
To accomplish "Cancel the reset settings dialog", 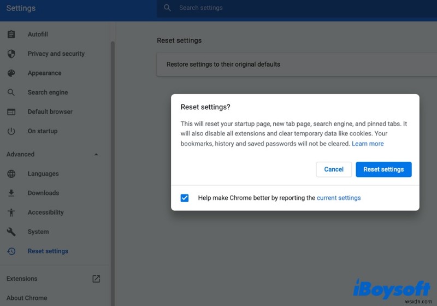I will click(334, 169).
